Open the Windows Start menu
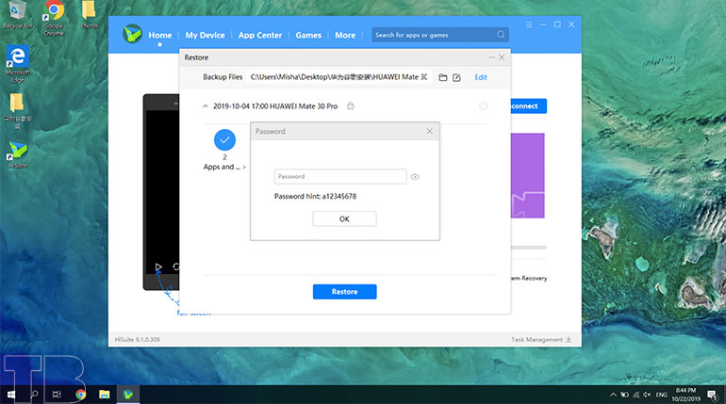Image resolution: width=726 pixels, height=404 pixels. (10, 395)
